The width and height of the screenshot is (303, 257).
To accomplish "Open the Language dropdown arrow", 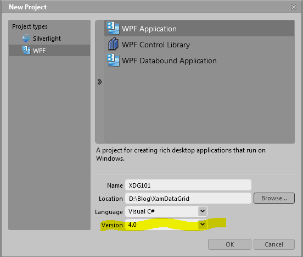I will coord(203,211).
